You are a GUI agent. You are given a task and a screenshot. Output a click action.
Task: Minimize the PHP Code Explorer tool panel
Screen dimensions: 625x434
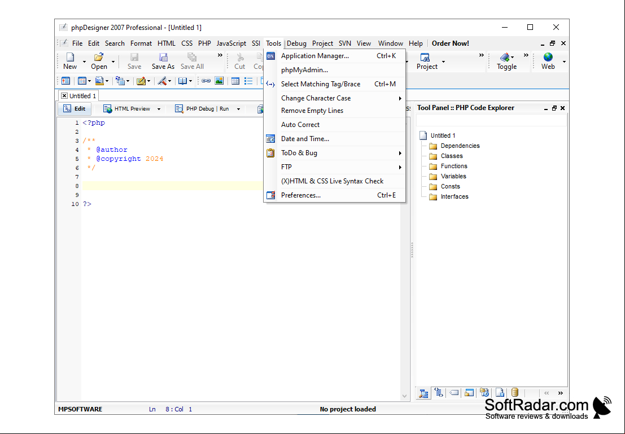[545, 108]
